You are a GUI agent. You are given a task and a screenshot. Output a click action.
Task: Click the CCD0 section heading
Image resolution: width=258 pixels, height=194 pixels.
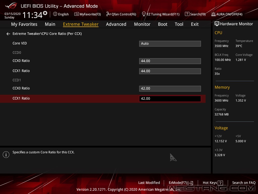17,53
